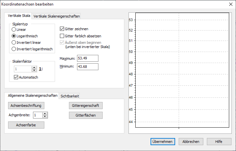
Task: Close the dialog with the X button
Action: pos(230,4)
